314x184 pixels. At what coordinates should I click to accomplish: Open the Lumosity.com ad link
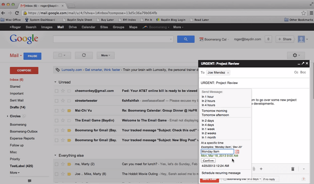pos(72,70)
